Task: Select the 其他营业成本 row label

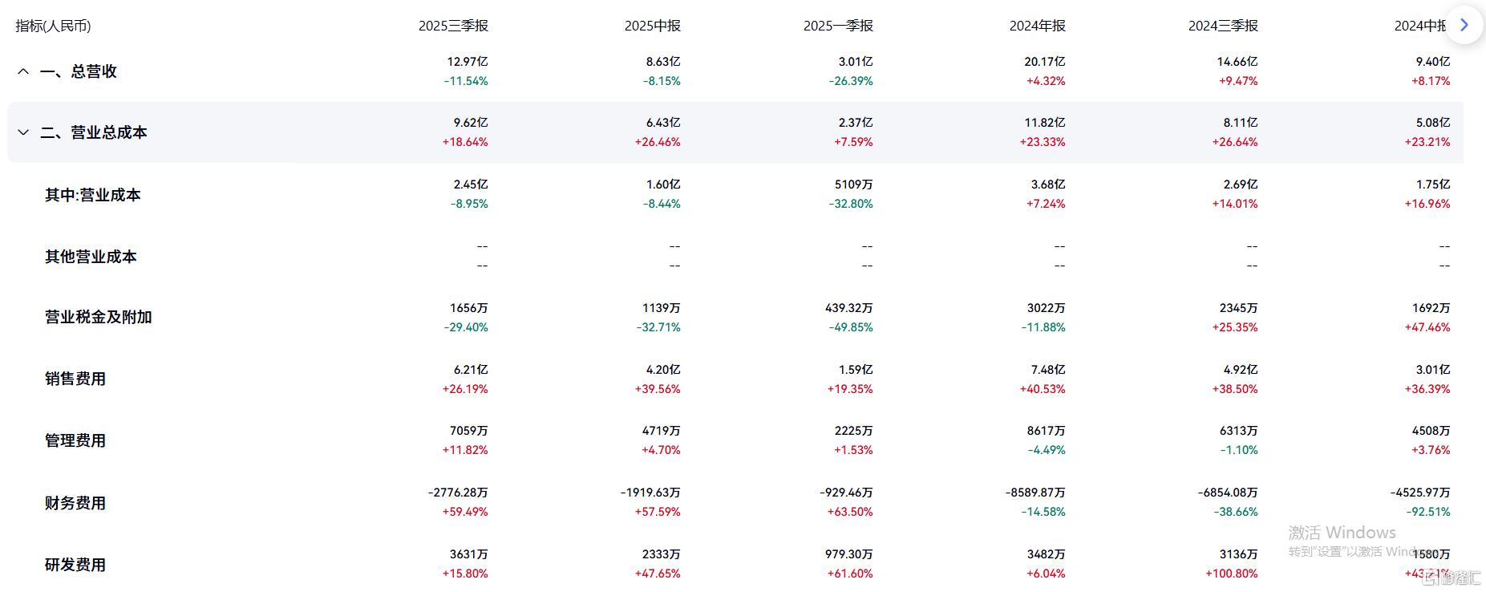Action: 91,257
